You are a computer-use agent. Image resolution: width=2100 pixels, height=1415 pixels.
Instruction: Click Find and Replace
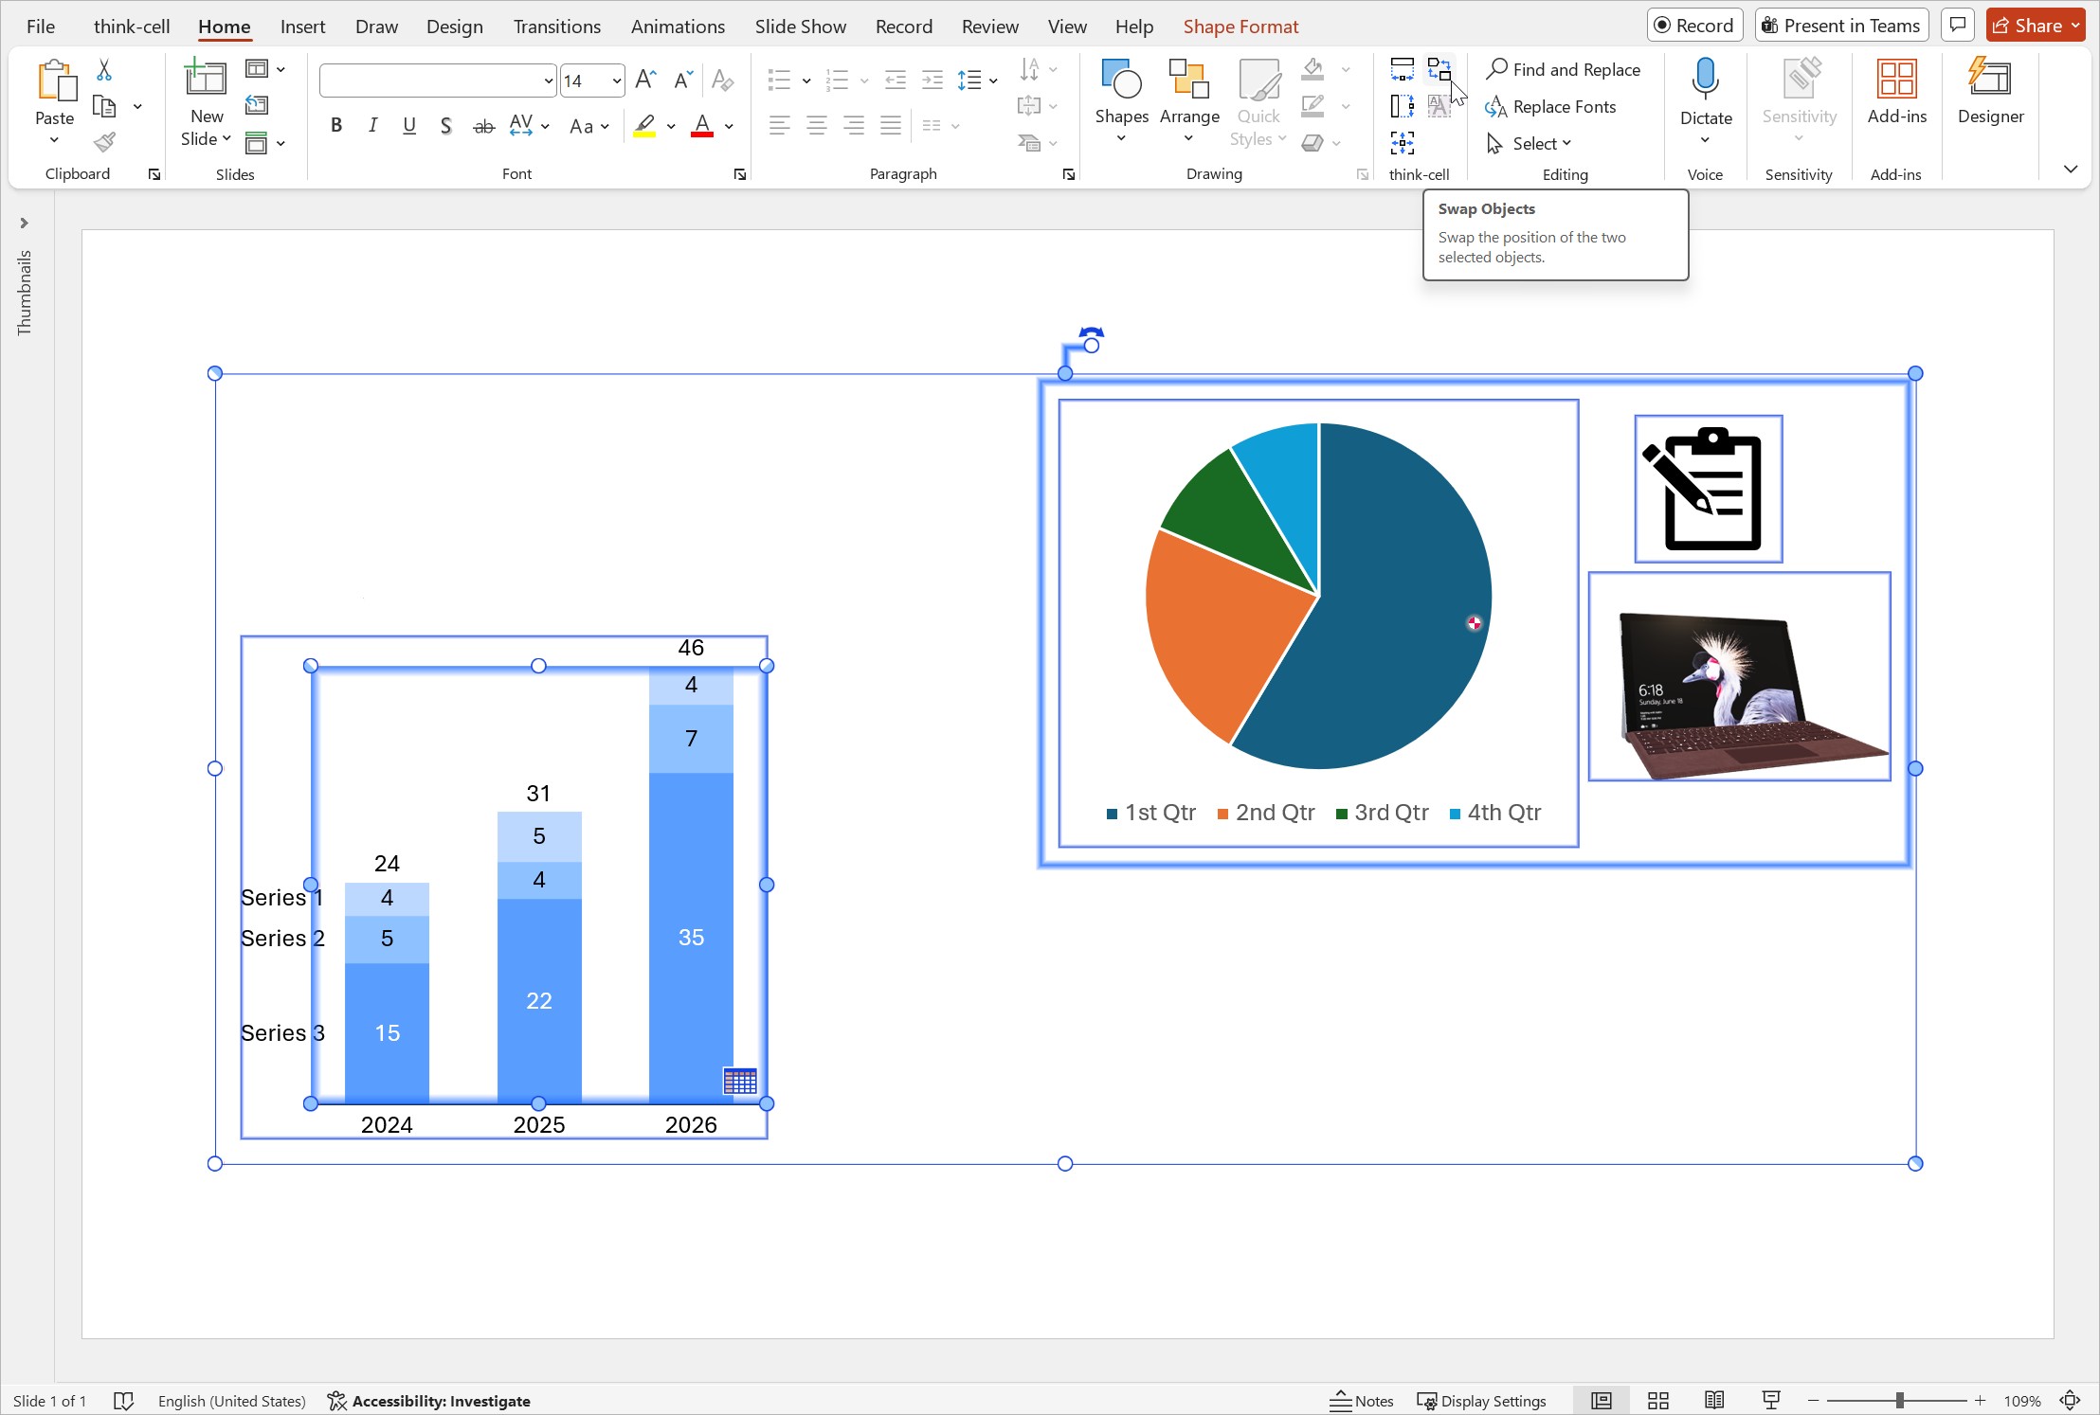pos(1564,69)
